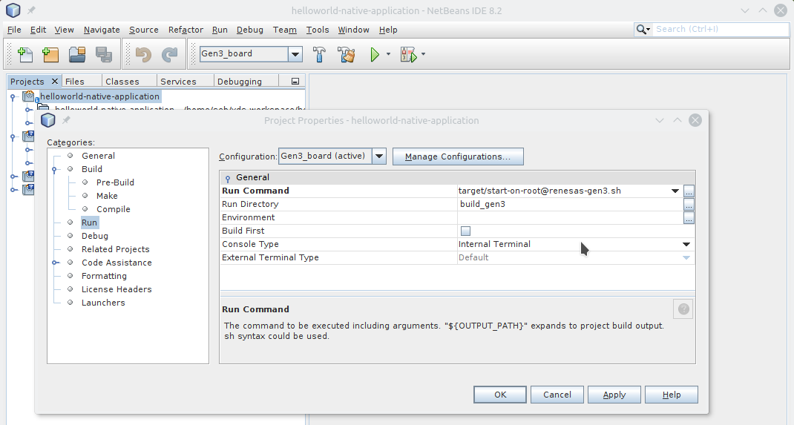
Task: Minimize the Projects window group
Action: pos(295,81)
